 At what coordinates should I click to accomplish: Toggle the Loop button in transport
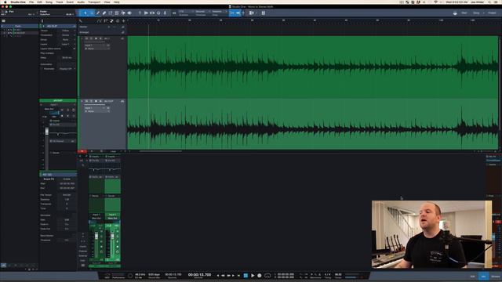(267, 275)
